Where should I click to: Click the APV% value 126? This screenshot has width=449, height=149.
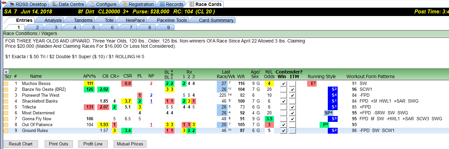coord(89,90)
